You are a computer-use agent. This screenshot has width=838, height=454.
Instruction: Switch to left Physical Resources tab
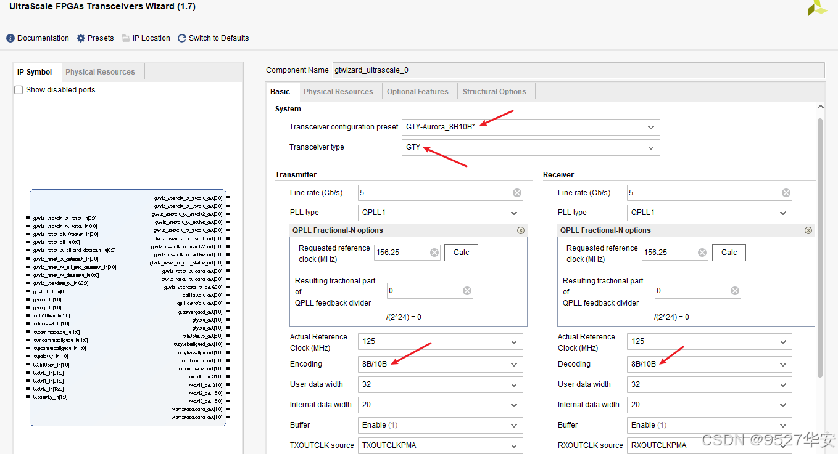click(x=101, y=72)
